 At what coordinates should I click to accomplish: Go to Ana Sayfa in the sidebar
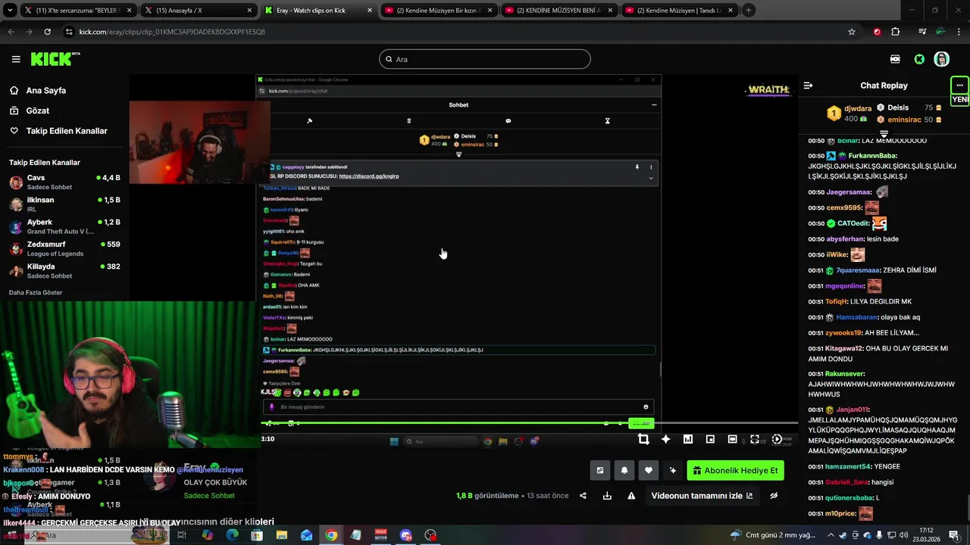pos(46,90)
